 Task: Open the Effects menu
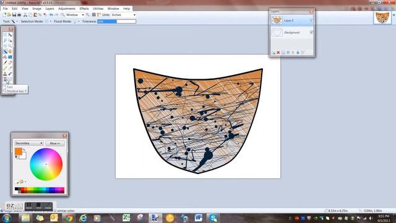[84, 9]
